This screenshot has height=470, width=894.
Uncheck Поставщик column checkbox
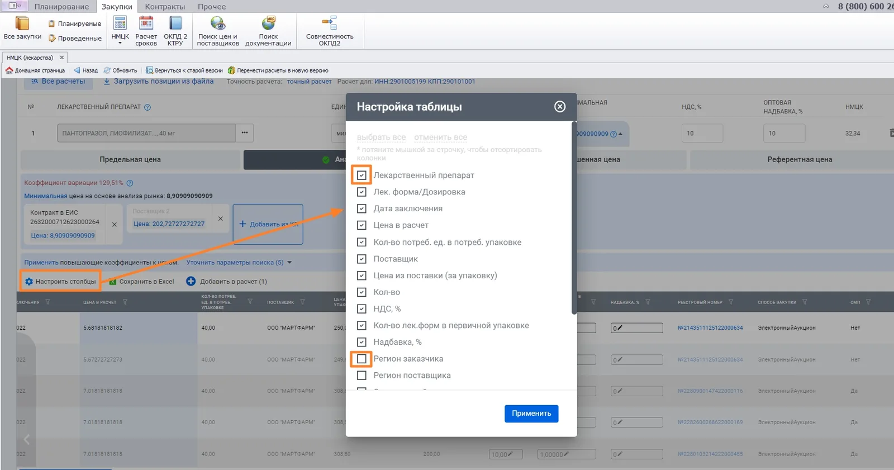tap(362, 259)
